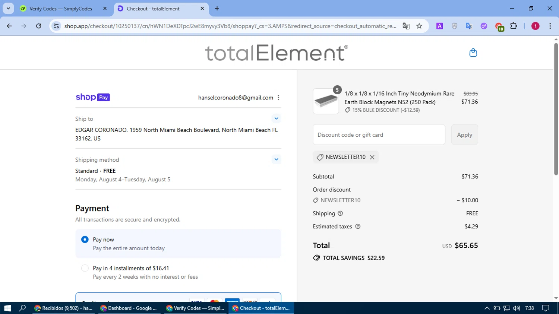This screenshot has height=314, width=559.
Task: Click the Apply discount button
Action: coord(464,135)
